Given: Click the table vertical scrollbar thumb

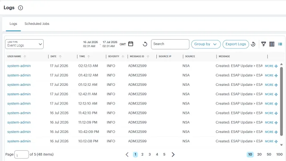Looking at the screenshot, I should (x=282, y=101).
